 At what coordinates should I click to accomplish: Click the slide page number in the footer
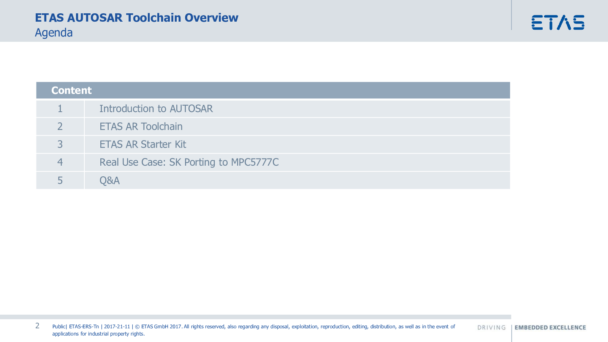tap(37, 326)
